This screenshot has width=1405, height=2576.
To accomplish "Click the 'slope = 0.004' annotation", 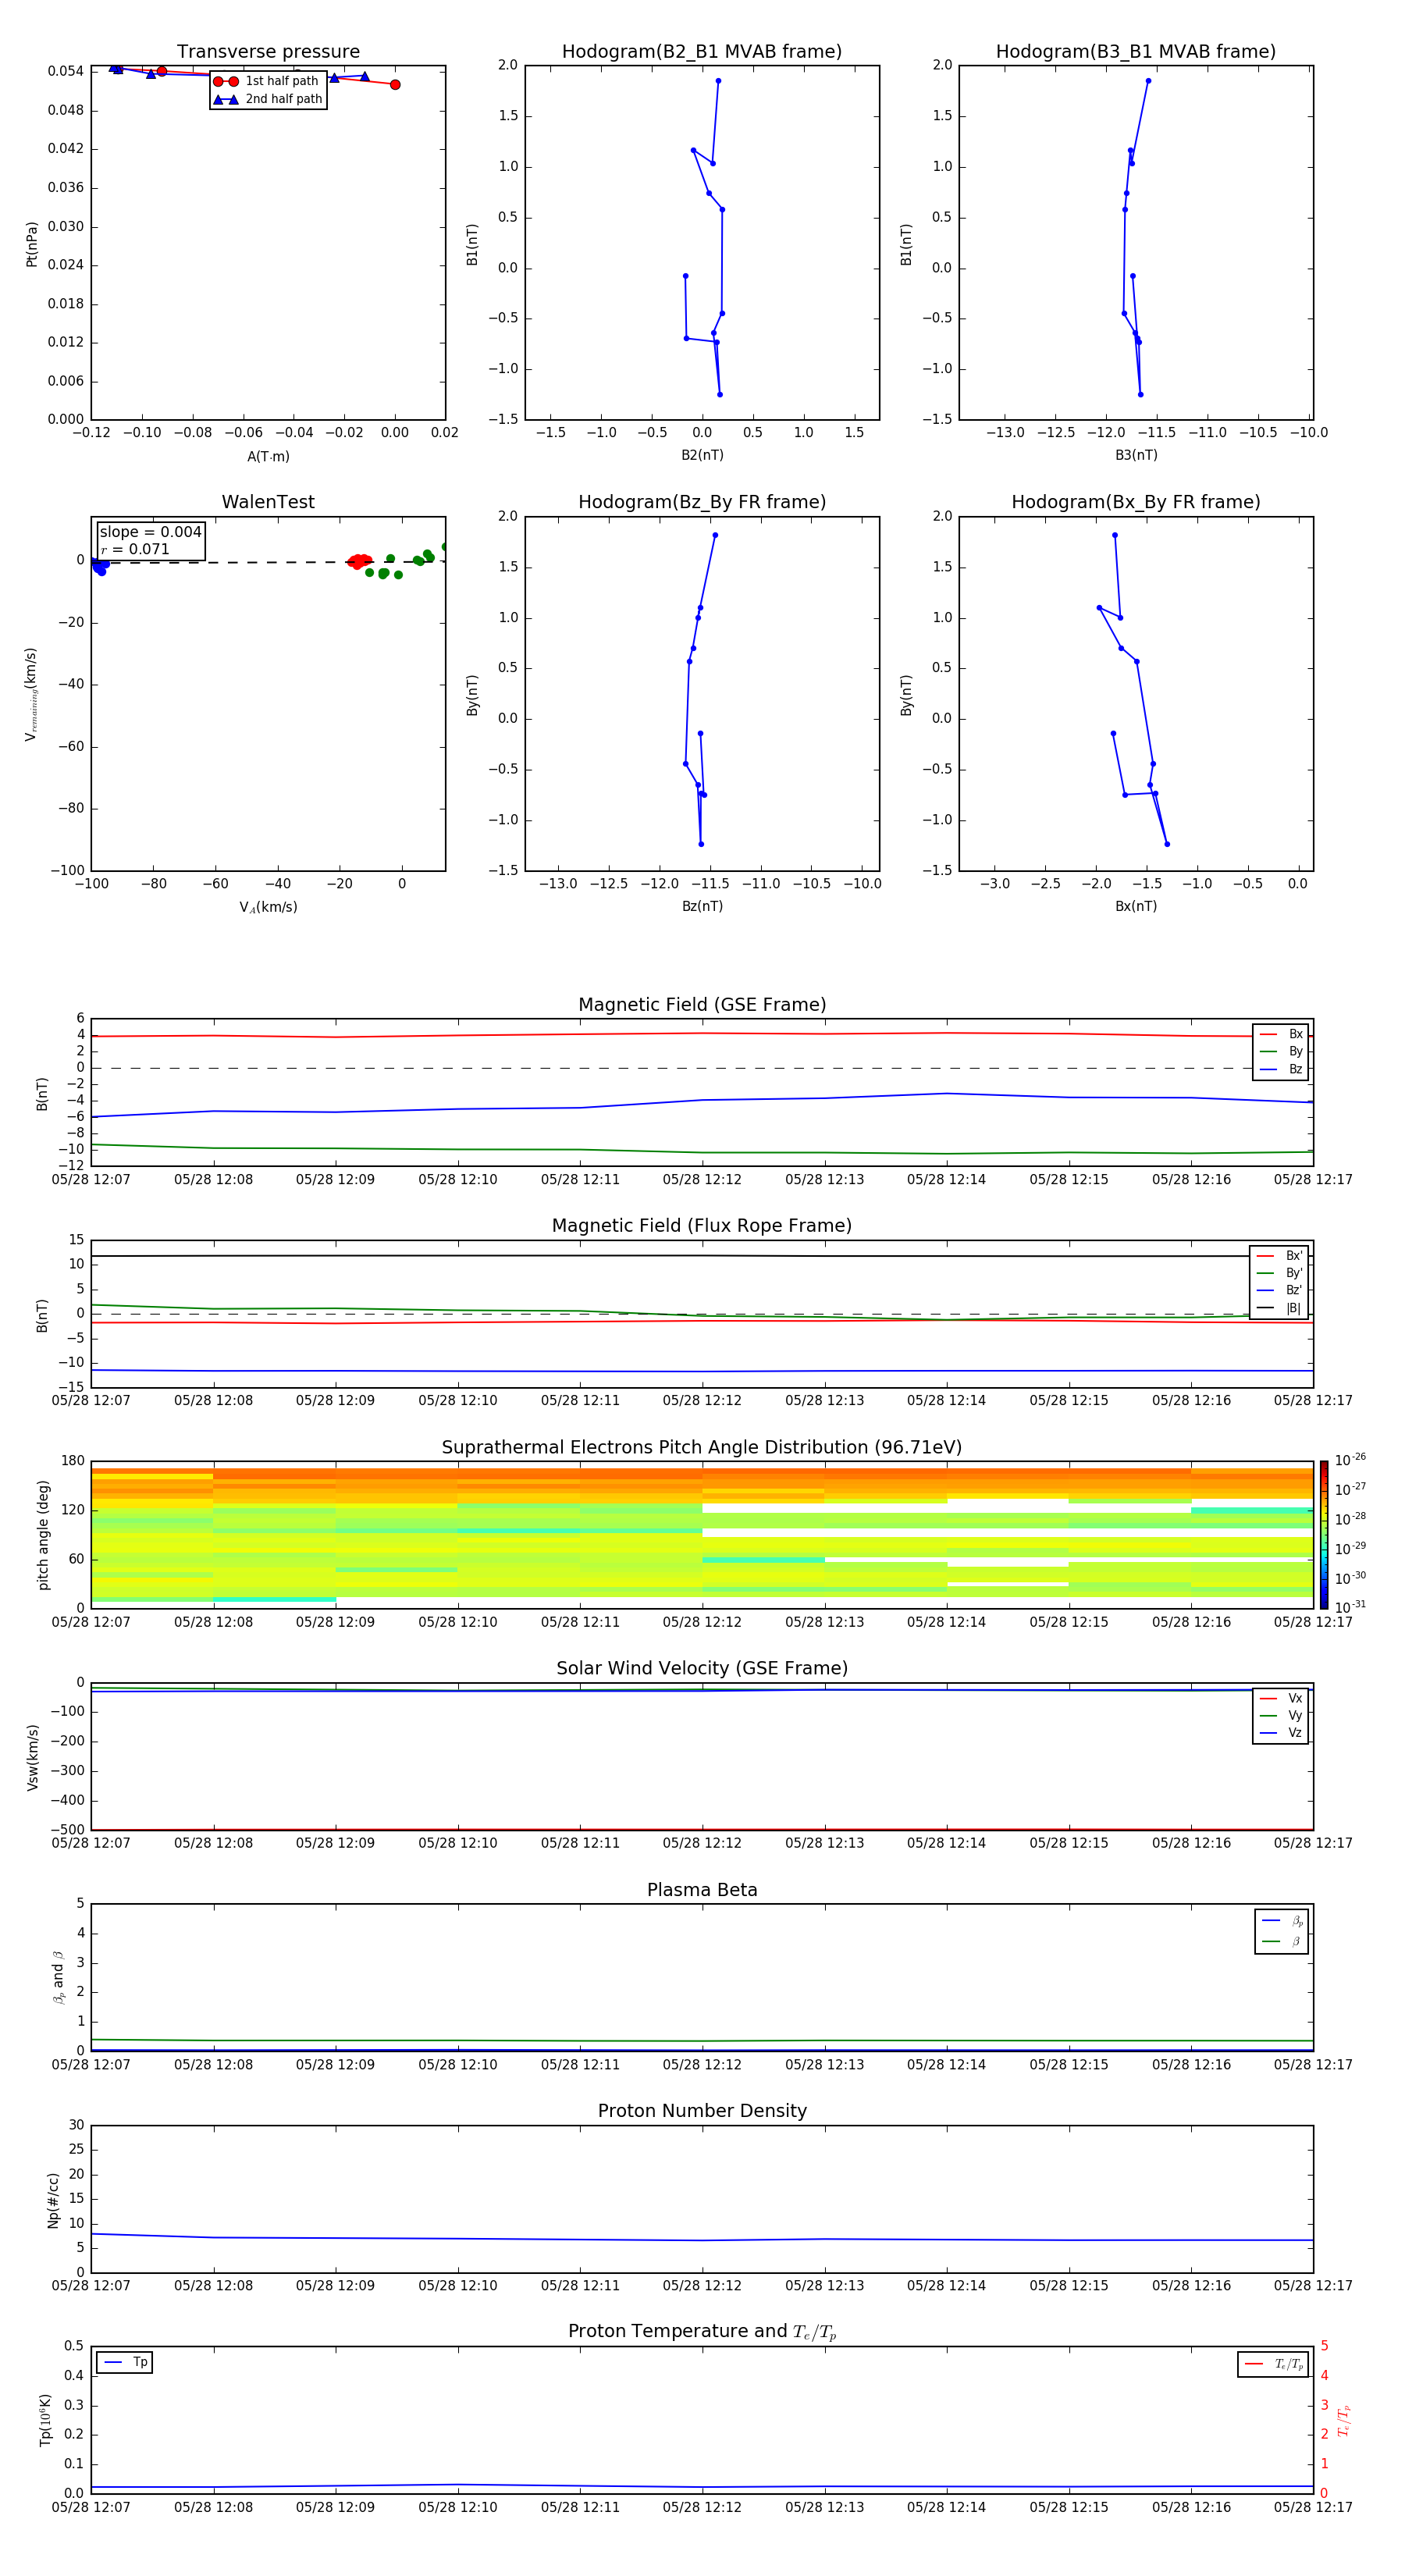I will [x=151, y=532].
